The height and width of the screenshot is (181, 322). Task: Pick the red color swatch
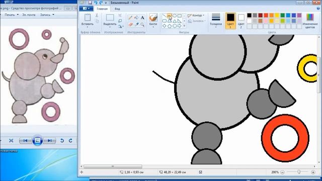[x=266, y=15]
